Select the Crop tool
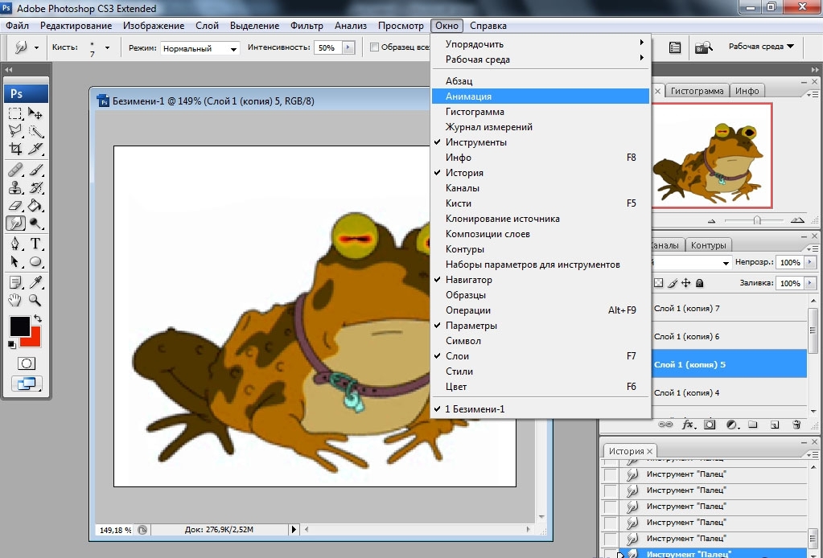 click(x=15, y=149)
